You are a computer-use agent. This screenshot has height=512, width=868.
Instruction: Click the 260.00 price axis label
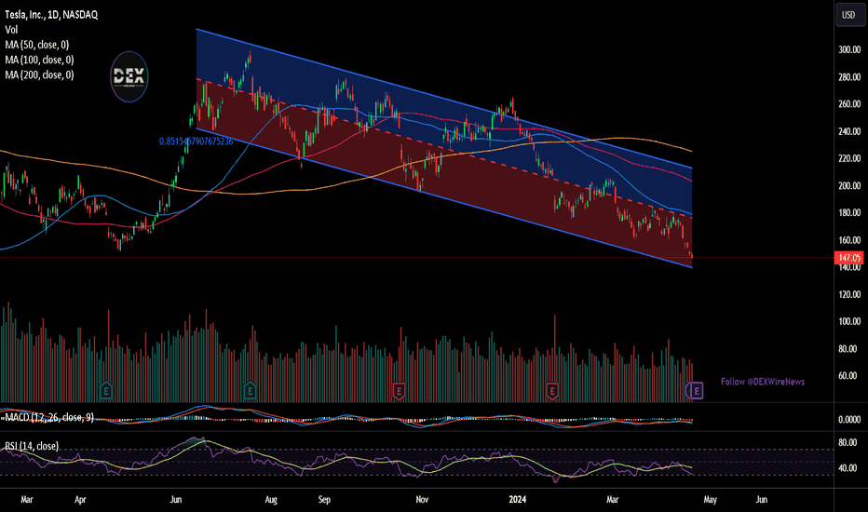tap(849, 104)
